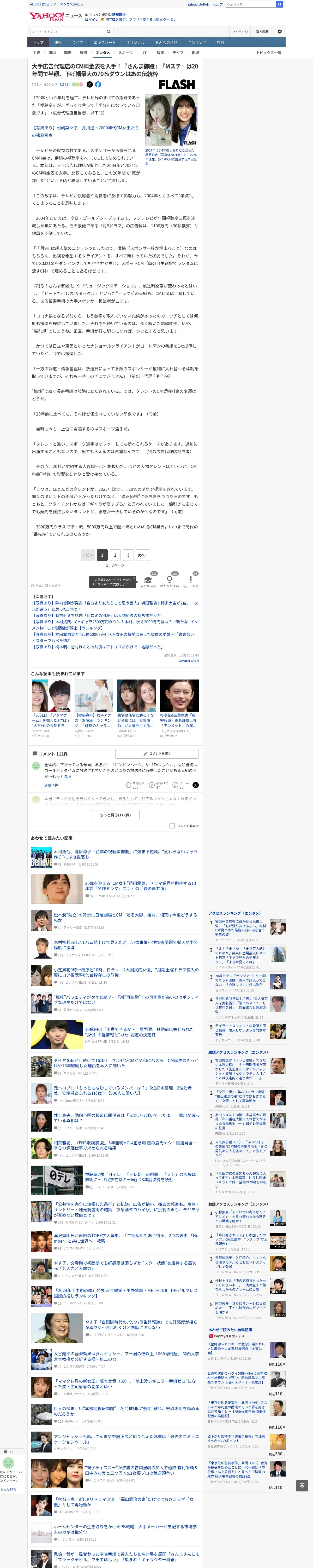Click the blue web search magnifier button
This screenshot has width=313, height=1568.
coord(280,4)
